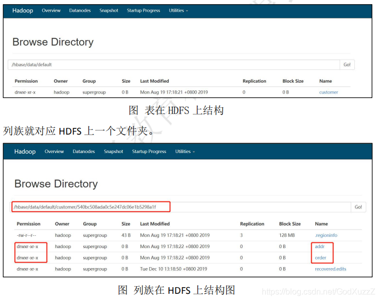Click Go! button beside customer region path

click(358, 207)
